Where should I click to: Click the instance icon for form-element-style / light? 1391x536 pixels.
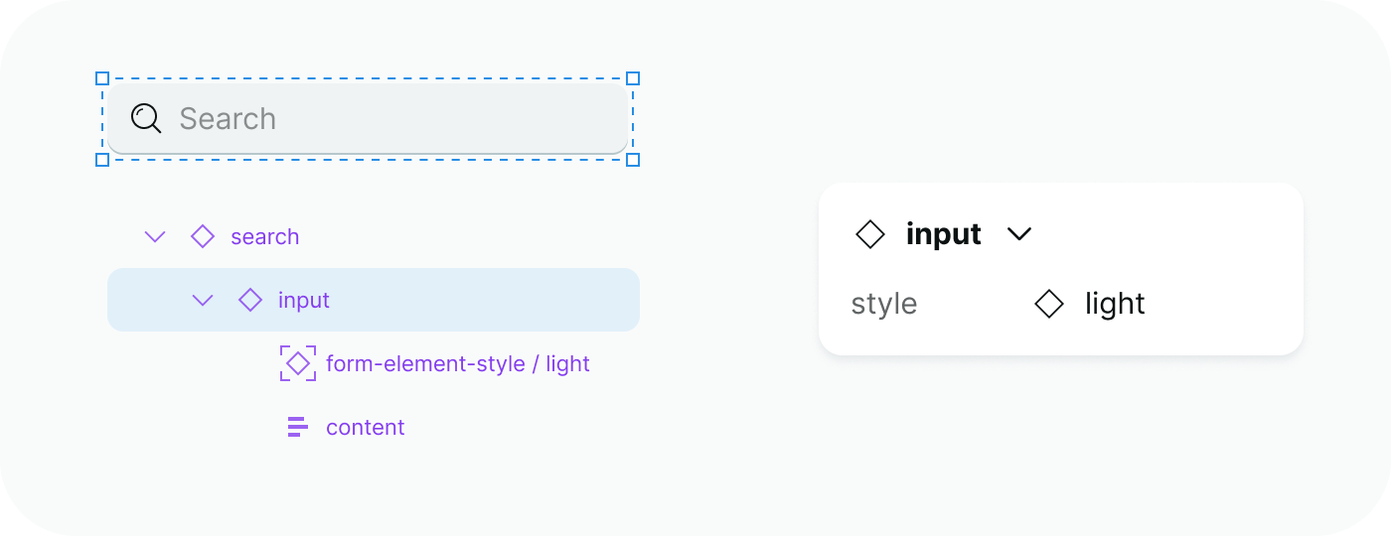pos(298,363)
